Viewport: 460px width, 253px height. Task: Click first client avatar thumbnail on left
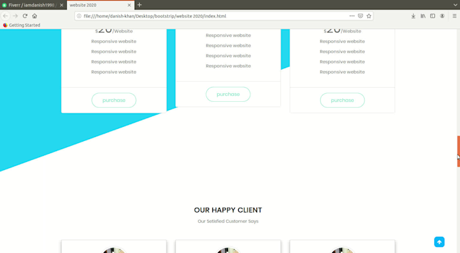tap(114, 250)
